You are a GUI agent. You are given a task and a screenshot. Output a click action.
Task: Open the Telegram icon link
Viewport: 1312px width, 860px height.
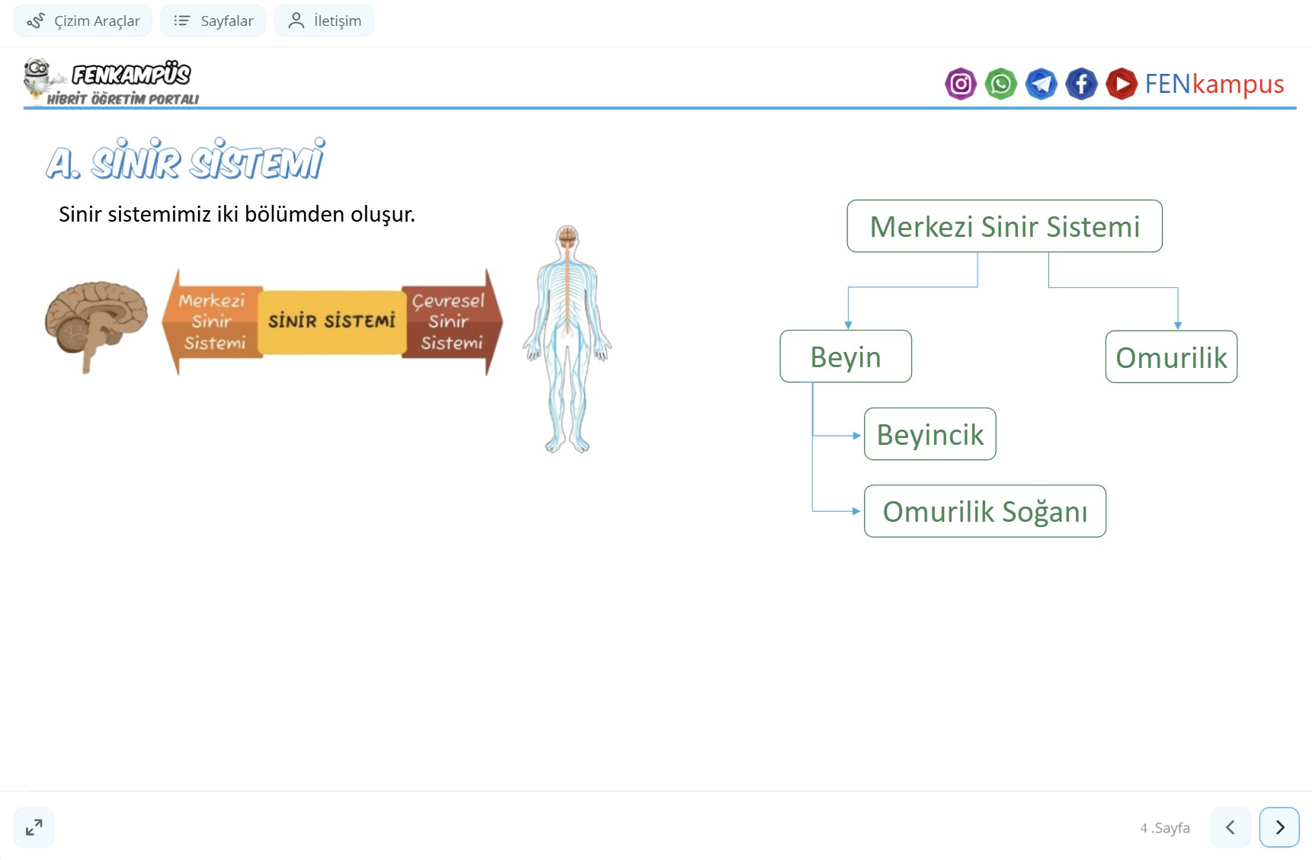click(x=1041, y=84)
